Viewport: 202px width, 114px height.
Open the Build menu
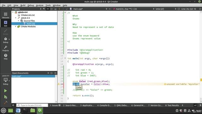(23, 5)
